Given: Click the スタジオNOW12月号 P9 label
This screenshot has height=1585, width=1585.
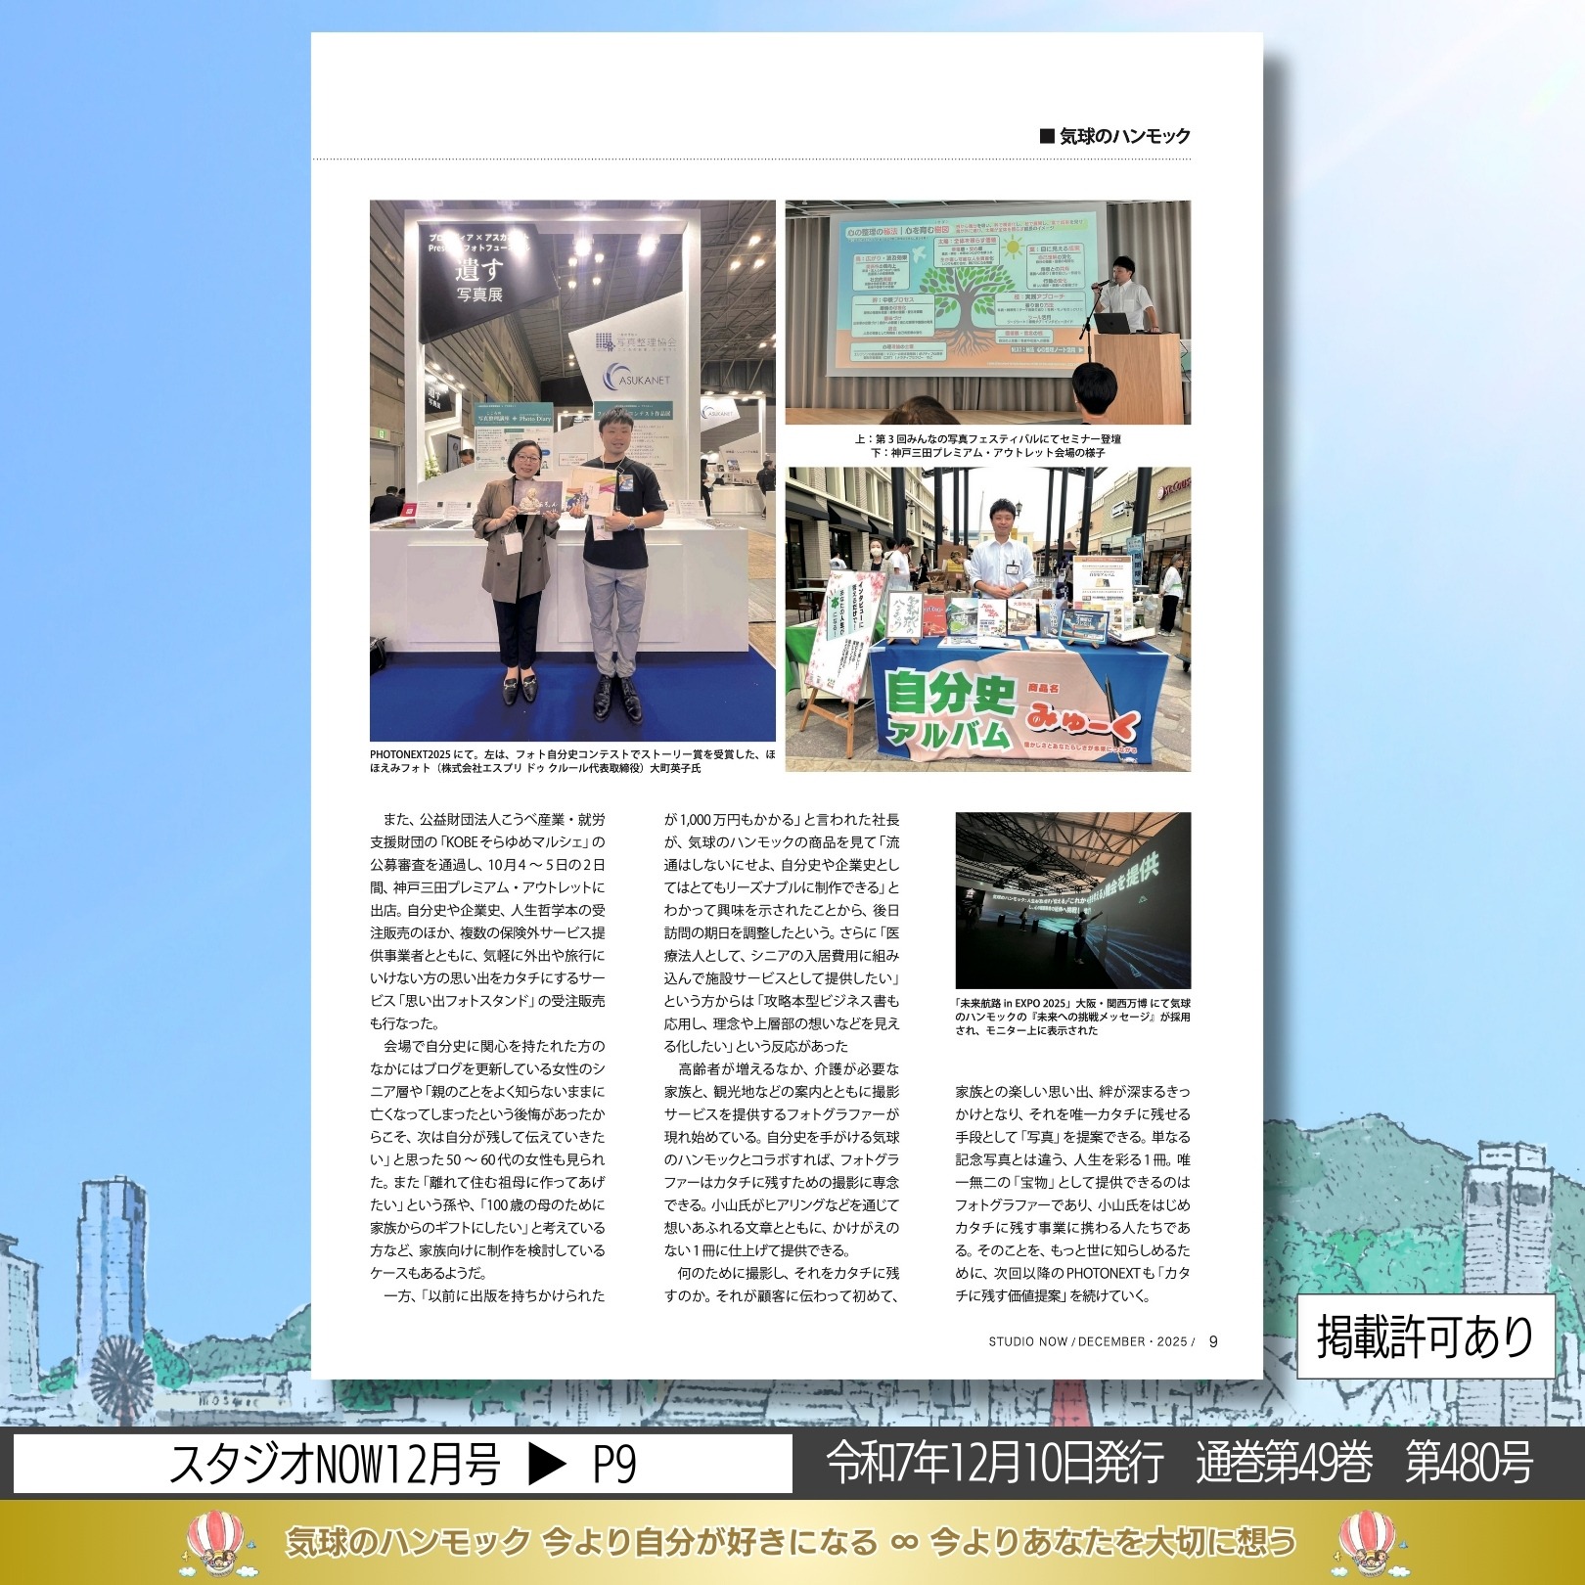Looking at the screenshot, I should tap(403, 1465).
